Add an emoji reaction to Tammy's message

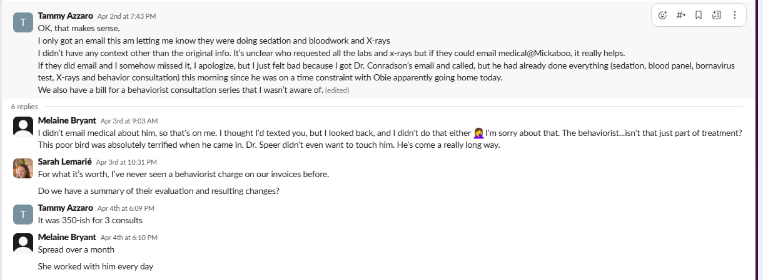coord(664,15)
